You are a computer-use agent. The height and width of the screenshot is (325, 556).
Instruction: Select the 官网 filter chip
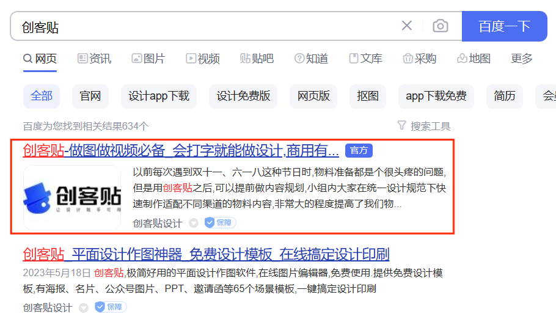click(x=90, y=96)
